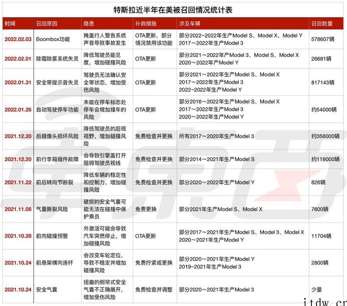Click the 免费检查并调整 remedy cell
This screenshot has height=306, width=347.
point(154,289)
